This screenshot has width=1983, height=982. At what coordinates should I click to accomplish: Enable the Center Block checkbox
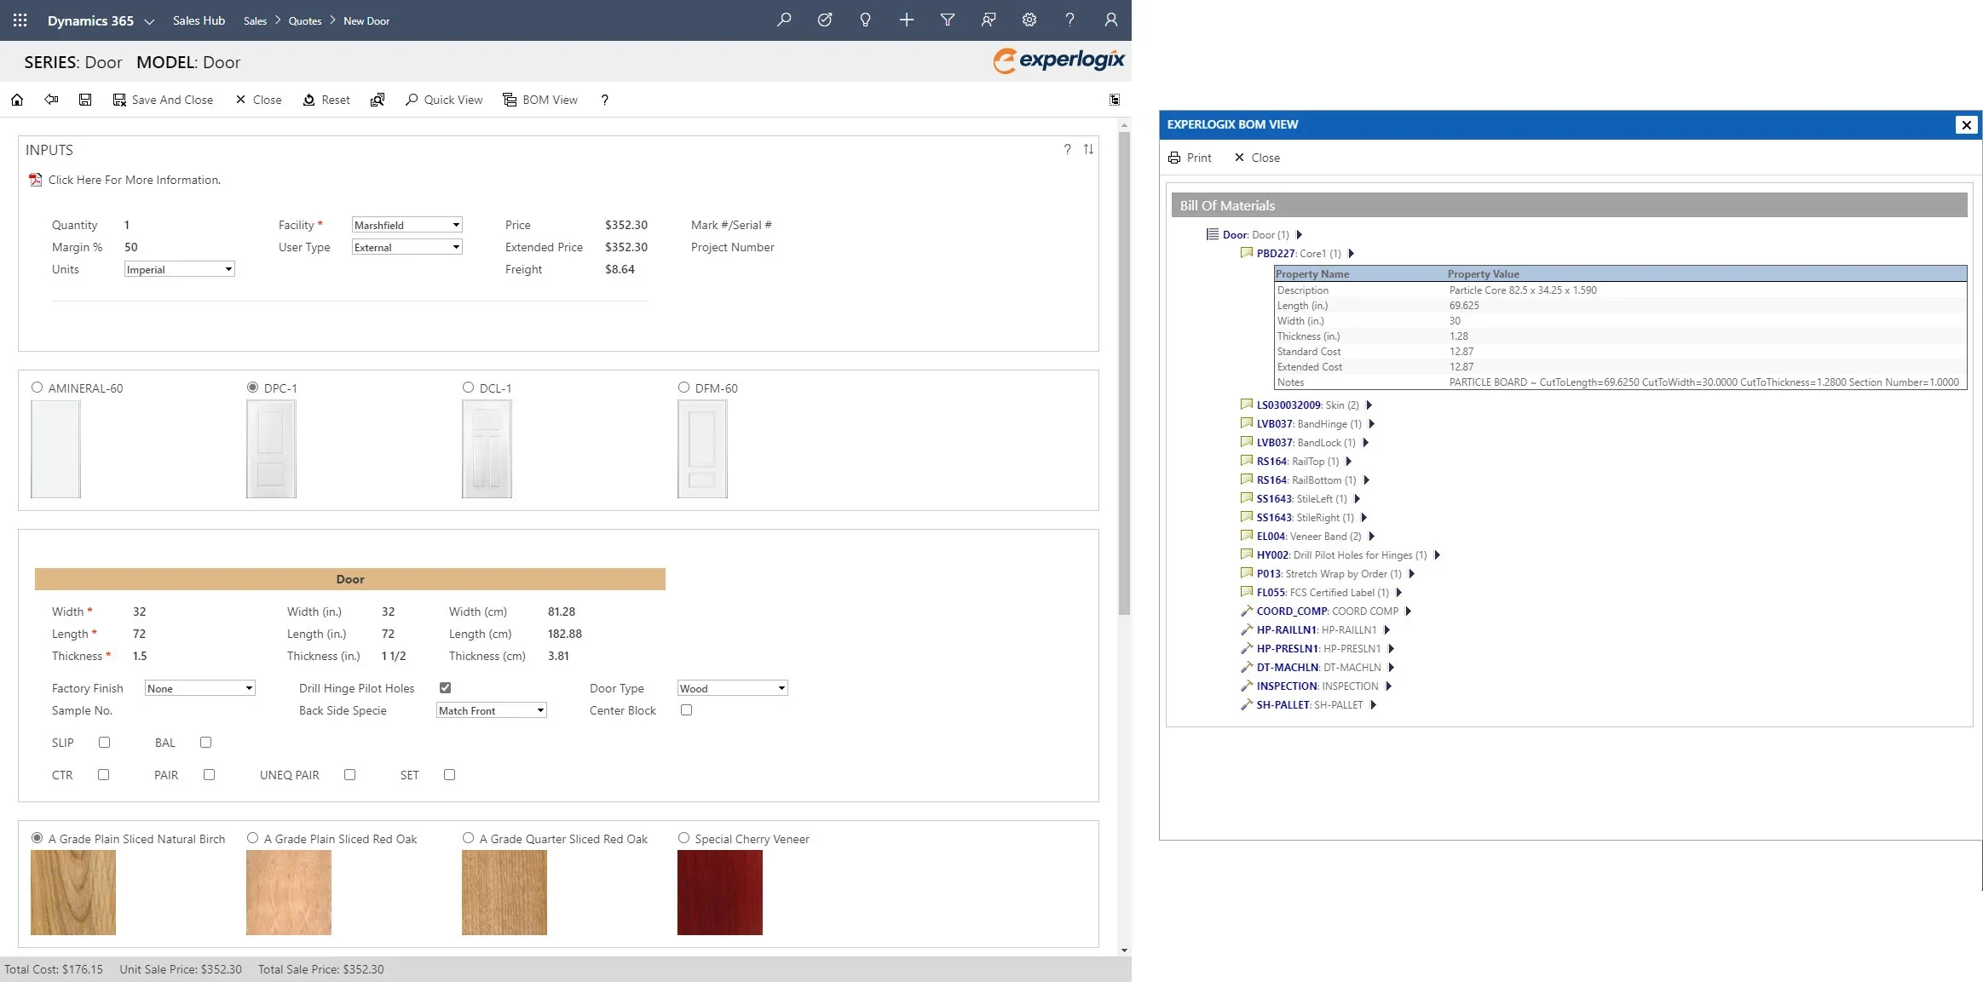coord(686,709)
